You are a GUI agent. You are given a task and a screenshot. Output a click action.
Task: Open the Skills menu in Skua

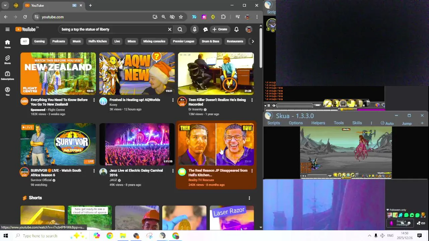(357, 123)
